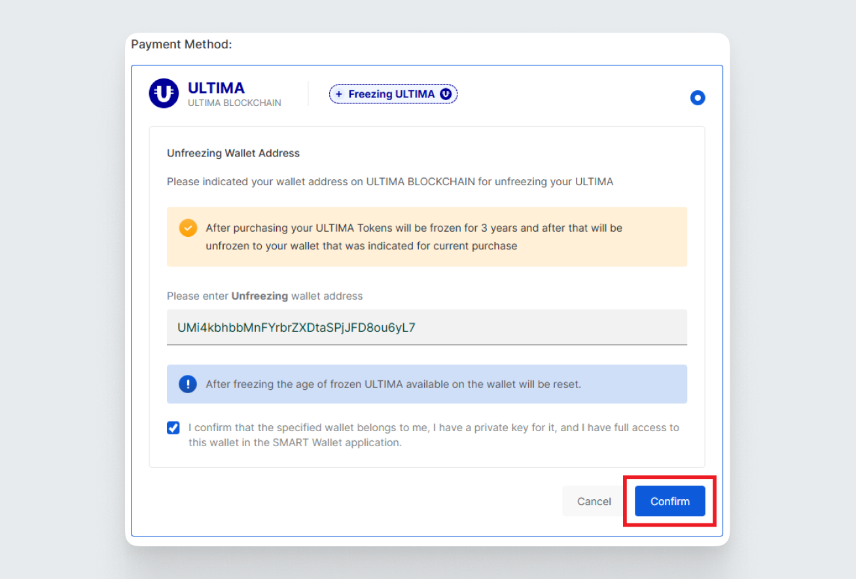Click the plus icon in Freezing ULTIMA badge

coord(339,94)
